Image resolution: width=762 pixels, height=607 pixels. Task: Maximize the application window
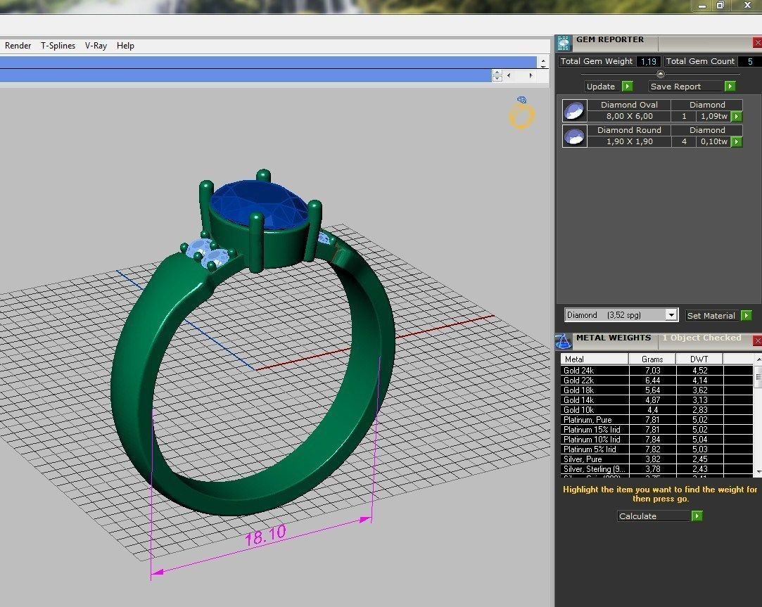click(720, 6)
